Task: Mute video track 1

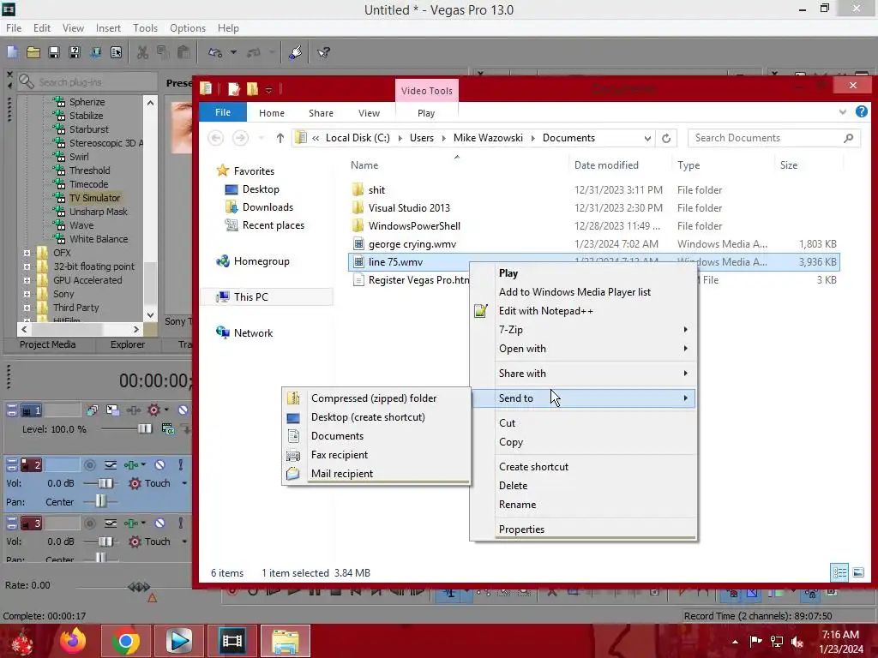Action: [183, 410]
